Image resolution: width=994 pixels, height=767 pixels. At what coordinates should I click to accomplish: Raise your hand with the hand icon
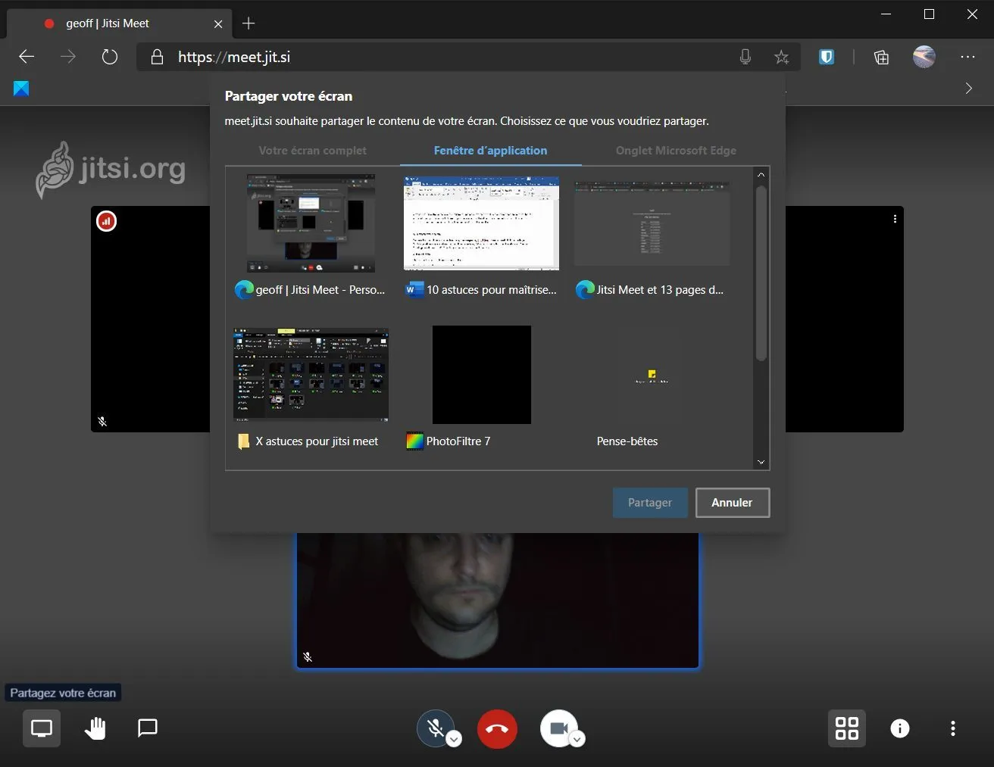click(x=95, y=728)
